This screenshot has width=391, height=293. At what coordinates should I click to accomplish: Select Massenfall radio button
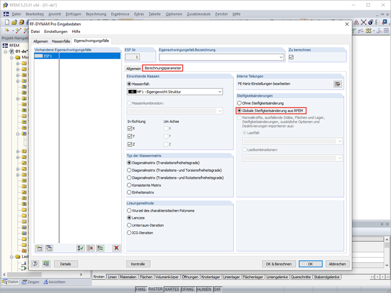[x=129, y=84]
